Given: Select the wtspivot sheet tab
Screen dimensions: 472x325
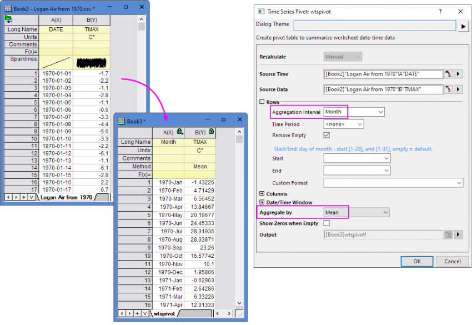Looking at the screenshot, I should [x=164, y=313].
